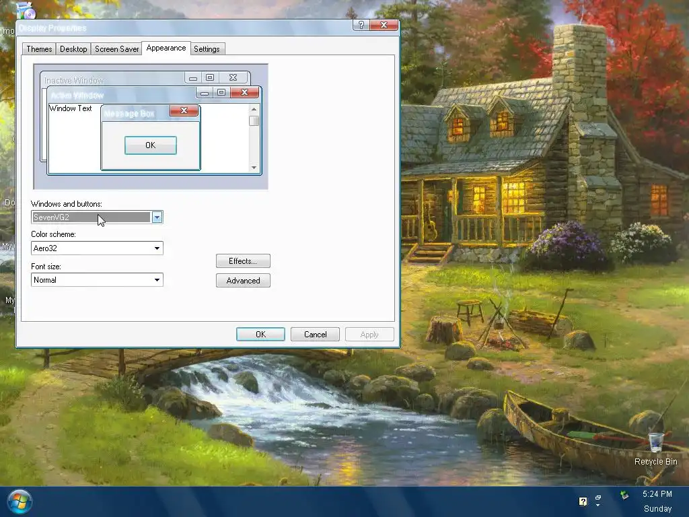Click the language bar options arrow
The width and height of the screenshot is (689, 517).
point(597,506)
